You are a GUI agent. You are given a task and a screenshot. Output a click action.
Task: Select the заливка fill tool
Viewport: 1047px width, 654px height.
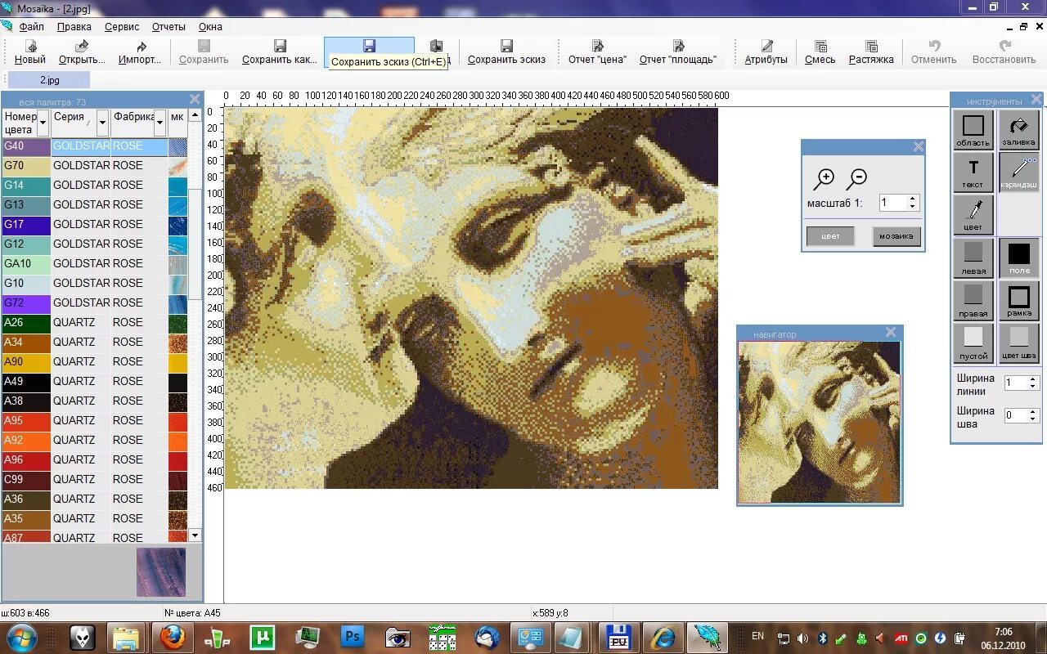coord(1019,131)
